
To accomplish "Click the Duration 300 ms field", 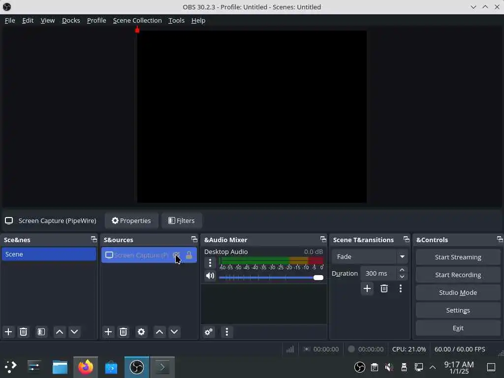I will [379, 273].
